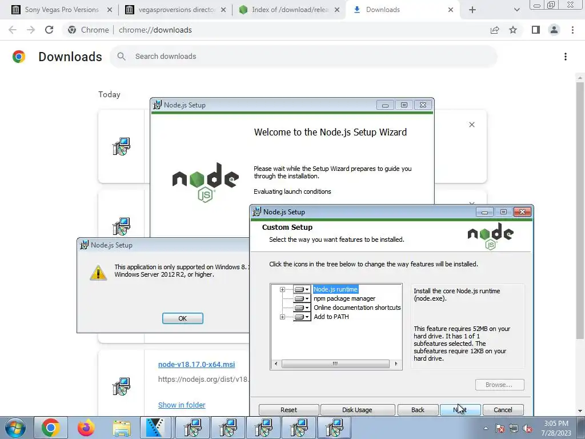Click installer icon of first download entry
The height and width of the screenshot is (439, 585).
click(x=121, y=146)
